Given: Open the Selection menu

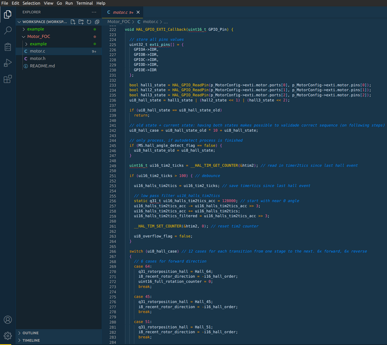Looking at the screenshot, I should (x=31, y=3).
